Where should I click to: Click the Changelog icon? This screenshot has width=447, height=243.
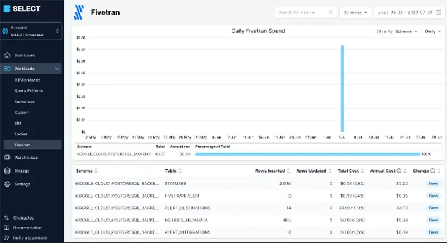[x=7, y=218]
